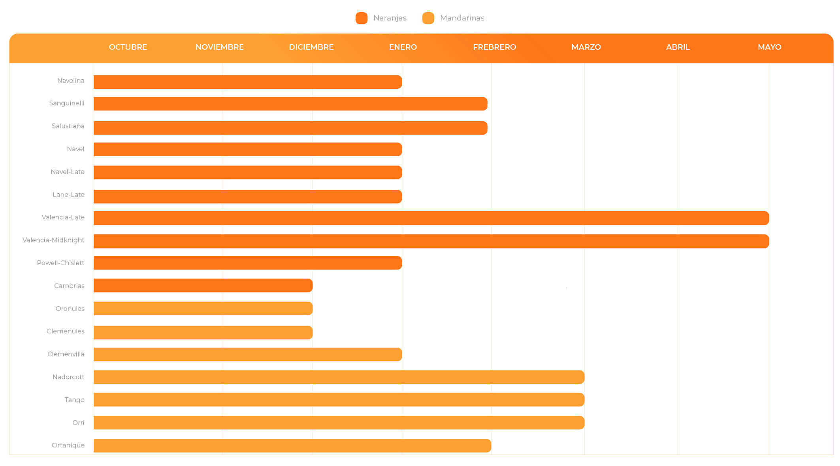Select the Orri season bar
The height and width of the screenshot is (466, 840).
click(339, 423)
